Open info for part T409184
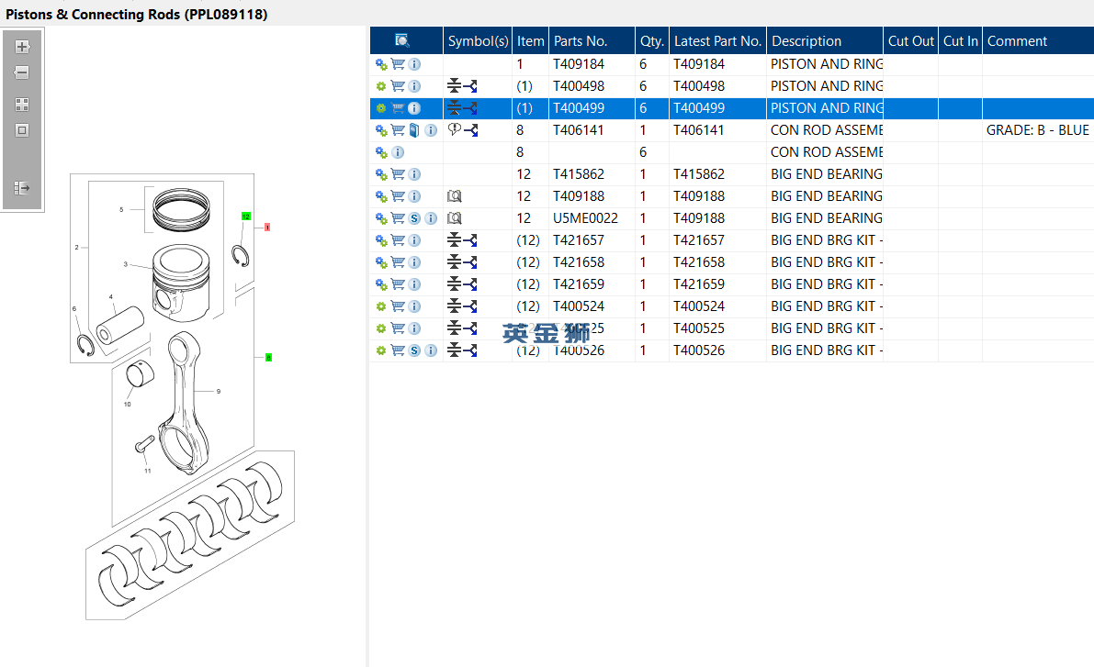The height and width of the screenshot is (667, 1094). coord(414,64)
